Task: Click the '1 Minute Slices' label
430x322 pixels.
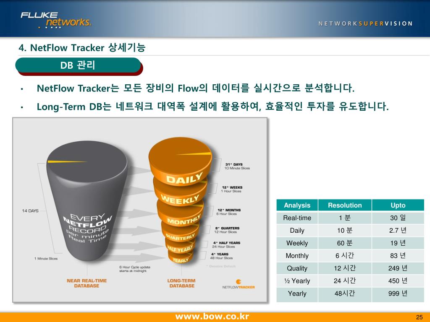Action: click(46, 258)
